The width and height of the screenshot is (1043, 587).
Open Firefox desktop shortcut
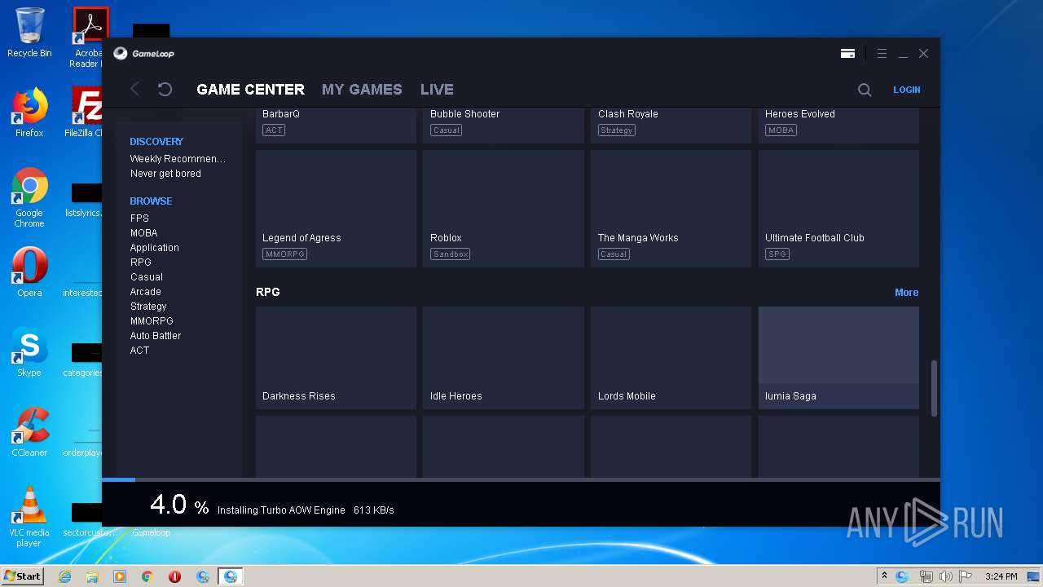(x=29, y=113)
